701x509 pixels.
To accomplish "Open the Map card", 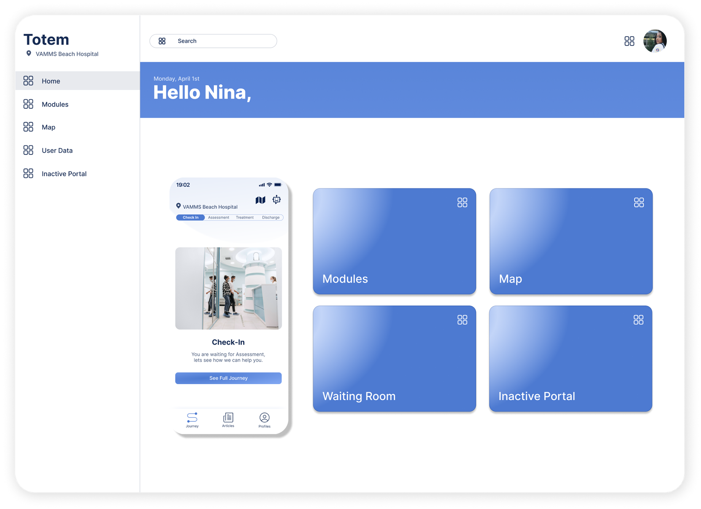I will (571, 241).
